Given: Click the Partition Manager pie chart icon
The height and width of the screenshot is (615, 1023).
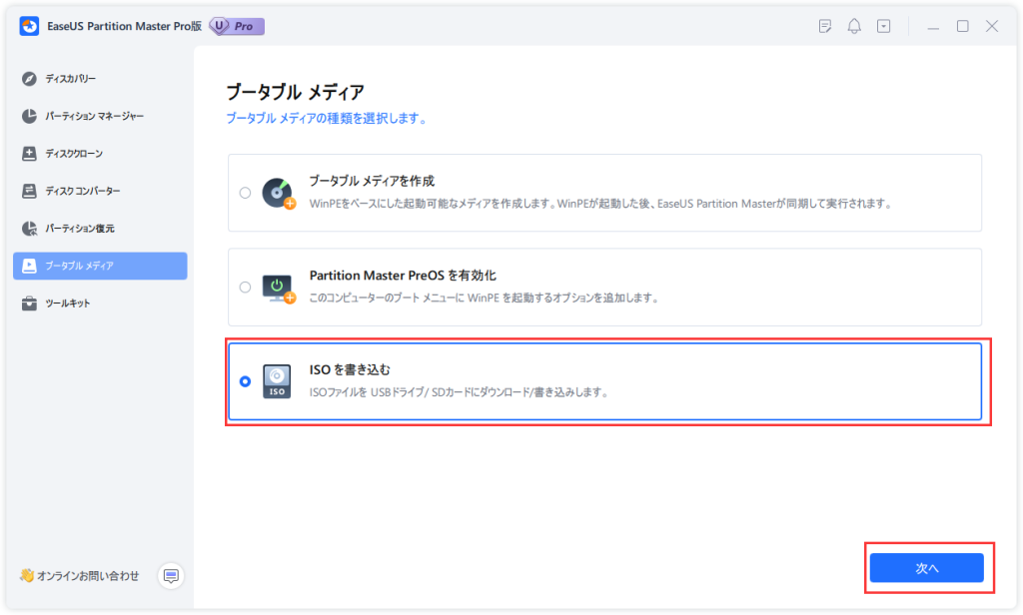Looking at the screenshot, I should (29, 116).
